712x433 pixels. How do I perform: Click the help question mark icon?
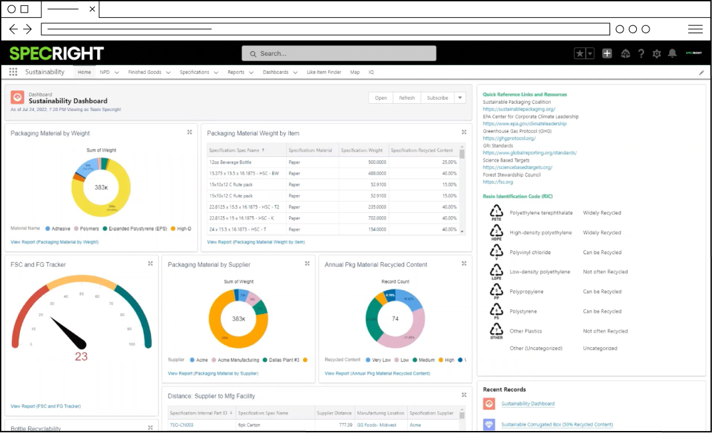click(x=641, y=53)
